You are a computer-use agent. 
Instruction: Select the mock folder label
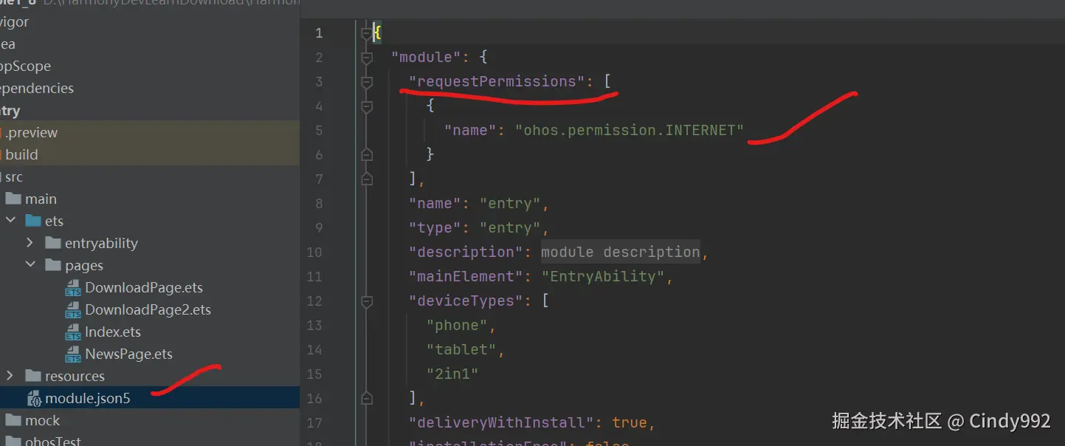pyautogui.click(x=42, y=421)
